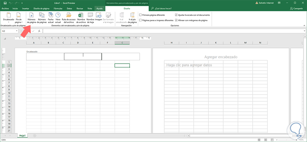Open the Diseño de página tab
This screenshot has width=307, height=142.
pyautogui.click(x=41, y=9)
